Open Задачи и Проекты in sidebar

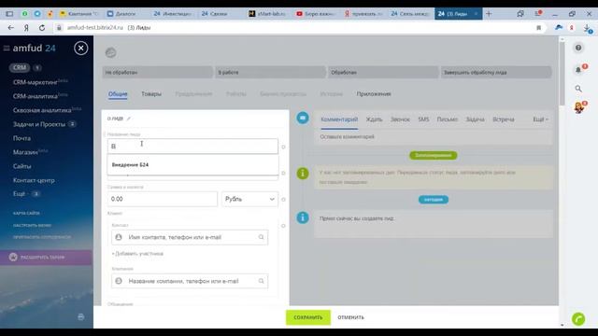click(39, 124)
